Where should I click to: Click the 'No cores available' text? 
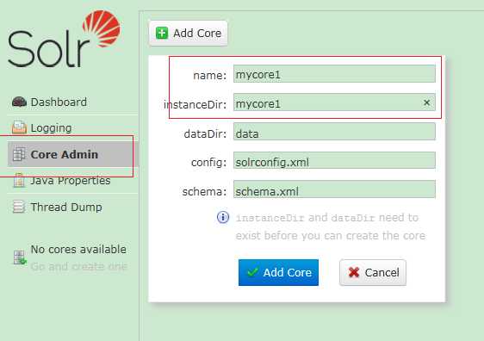pos(78,250)
